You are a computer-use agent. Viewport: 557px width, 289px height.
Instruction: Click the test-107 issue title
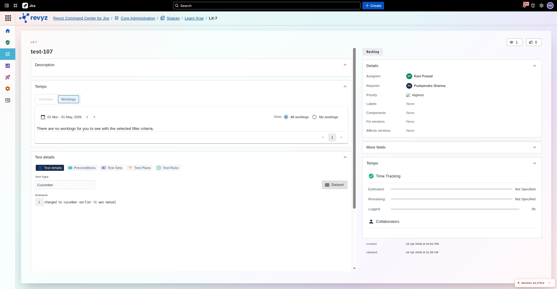coord(42,52)
